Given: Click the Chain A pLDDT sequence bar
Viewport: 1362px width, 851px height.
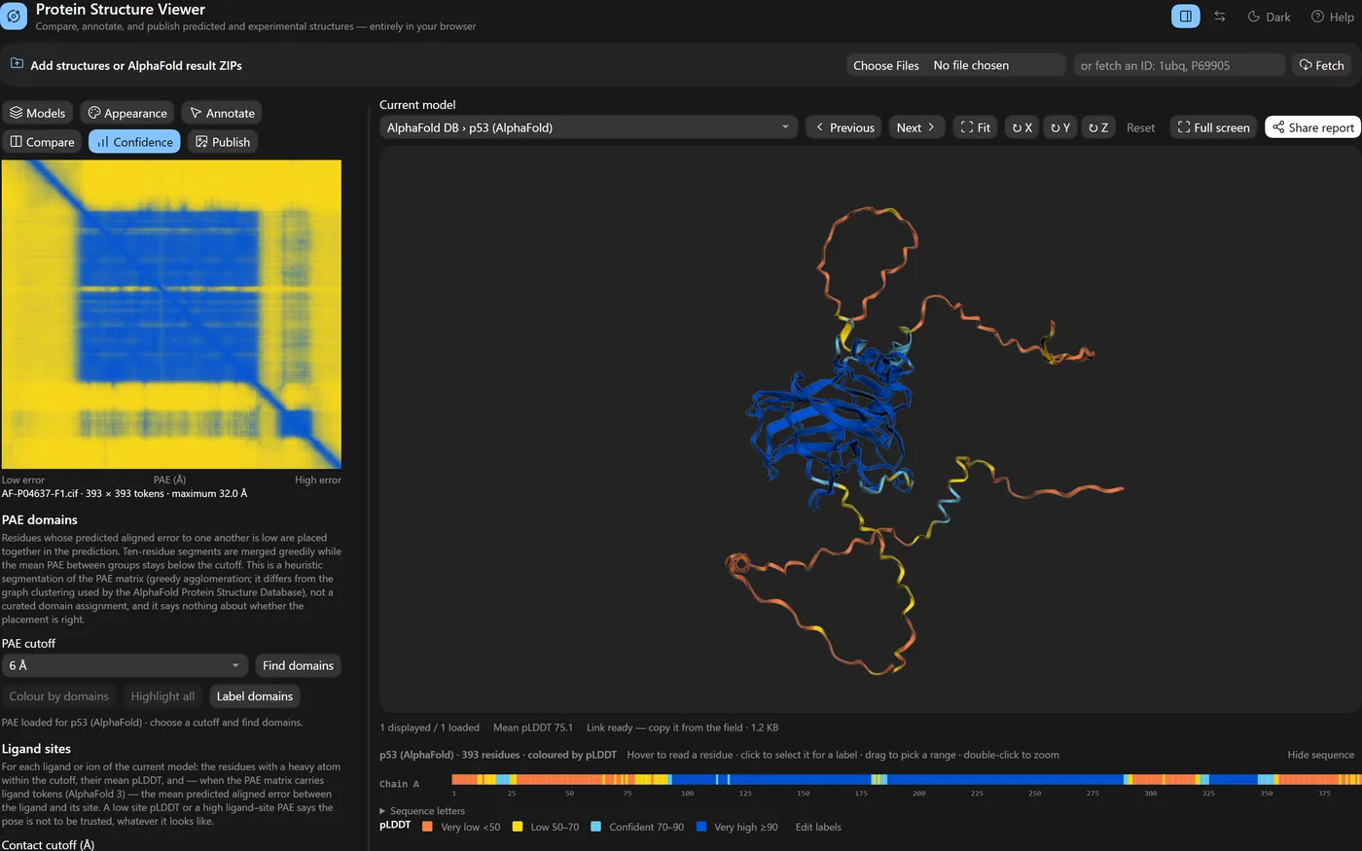Looking at the screenshot, I should click(906, 780).
